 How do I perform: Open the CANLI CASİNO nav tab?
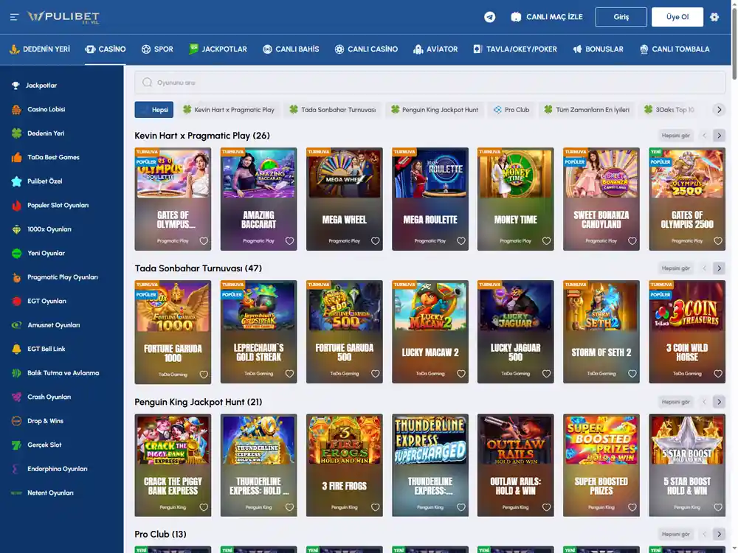click(366, 49)
